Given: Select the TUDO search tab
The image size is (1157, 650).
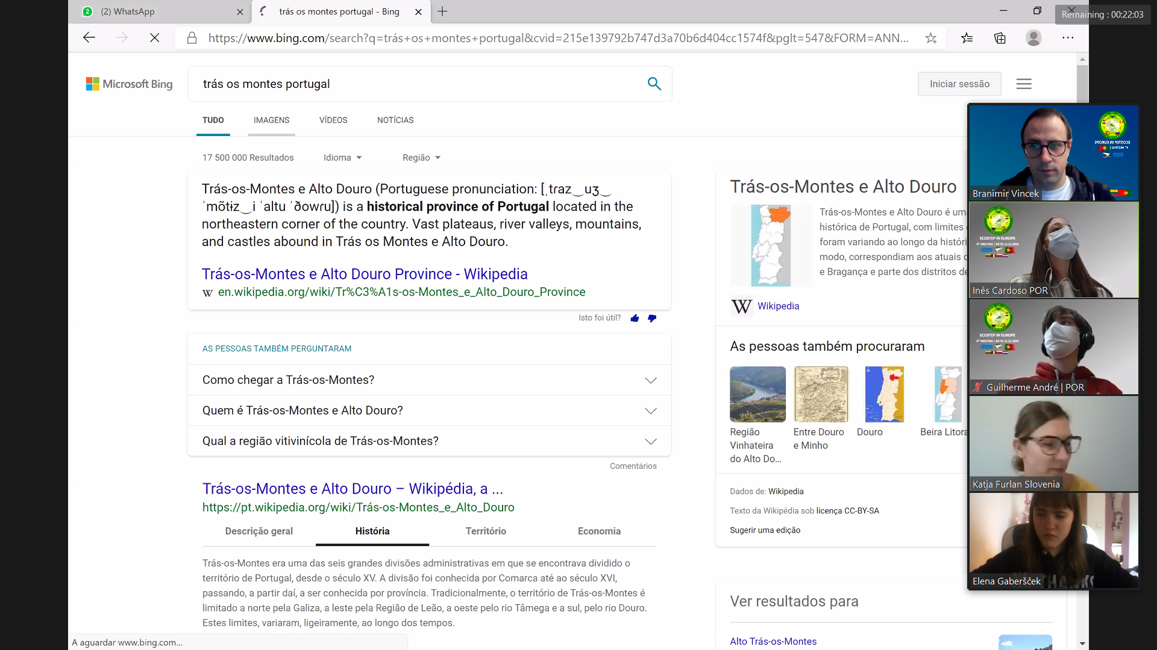Looking at the screenshot, I should click(x=213, y=120).
